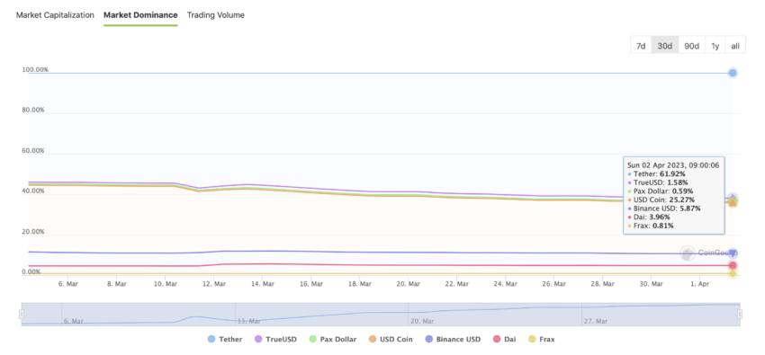This screenshot has width=765, height=355.
Task: Toggle TrueUSD series in legend
Action: click(275, 340)
